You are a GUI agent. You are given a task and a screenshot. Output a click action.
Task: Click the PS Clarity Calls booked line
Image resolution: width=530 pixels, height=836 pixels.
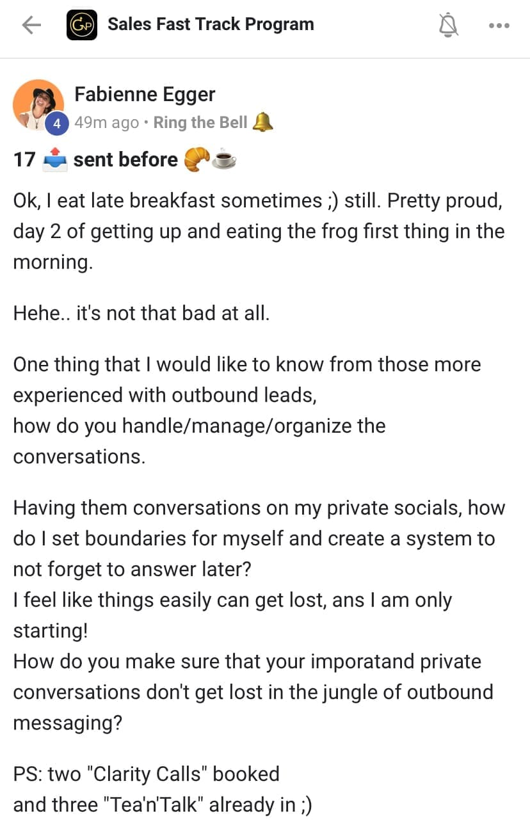(147, 774)
